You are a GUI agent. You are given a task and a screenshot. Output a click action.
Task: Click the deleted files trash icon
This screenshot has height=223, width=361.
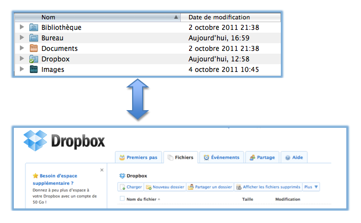tap(239, 187)
